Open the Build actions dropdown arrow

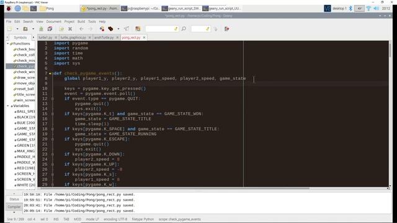tap(118, 29)
